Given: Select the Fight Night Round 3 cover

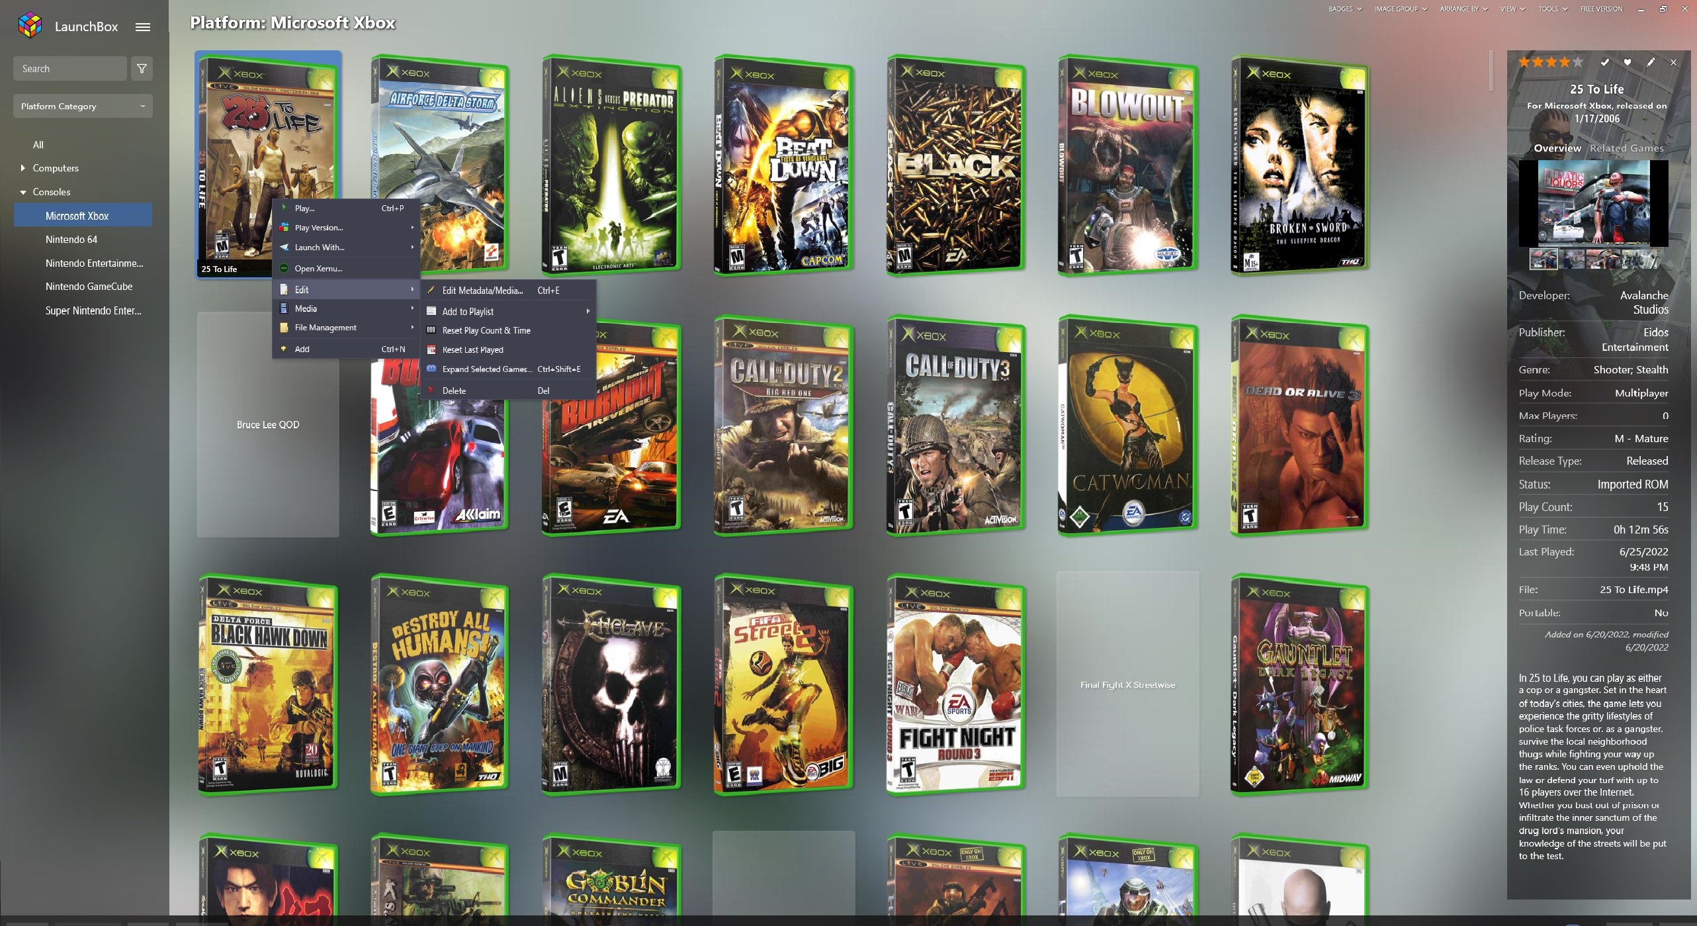Looking at the screenshot, I should tap(955, 685).
